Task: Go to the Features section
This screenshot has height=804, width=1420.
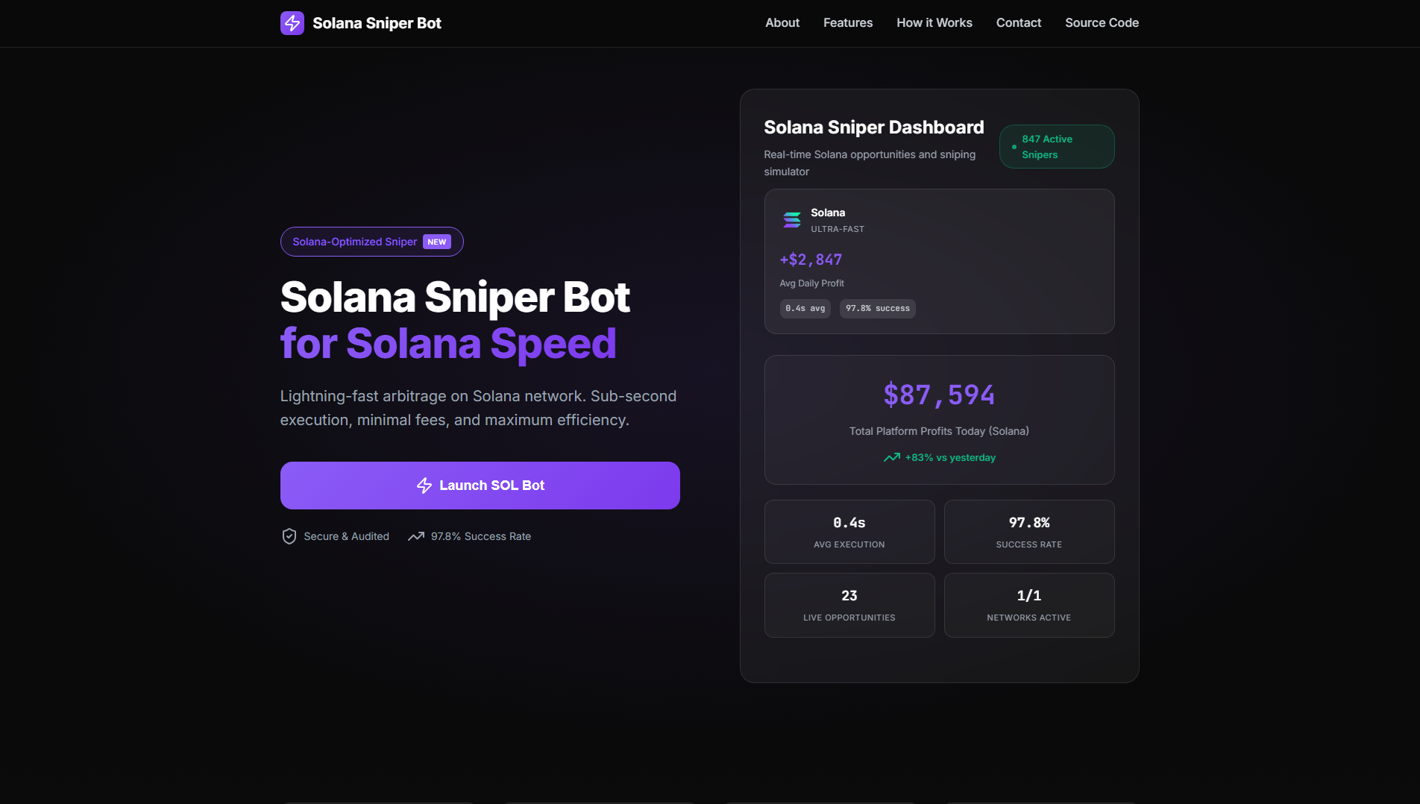Action: tap(848, 23)
